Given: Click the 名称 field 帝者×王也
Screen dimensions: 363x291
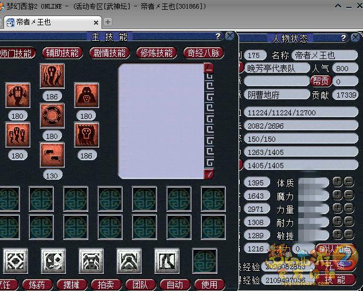Looking at the screenshot, I should click(325, 55).
